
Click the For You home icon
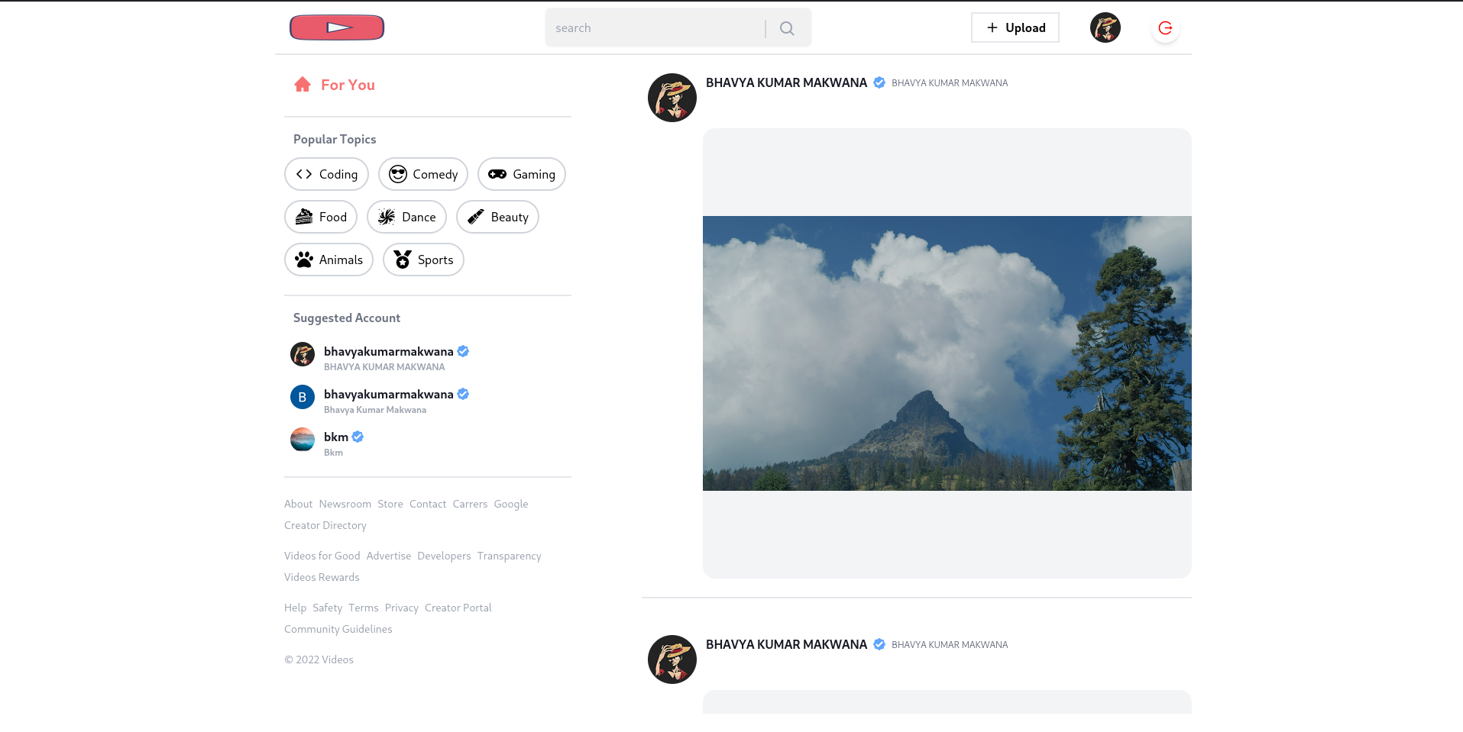(x=303, y=85)
